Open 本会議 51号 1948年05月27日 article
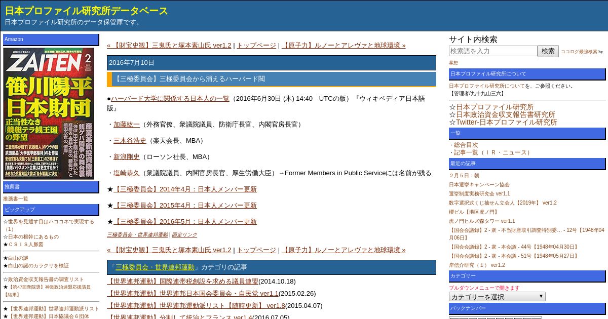The width and height of the screenshot is (608, 319). (x=514, y=256)
